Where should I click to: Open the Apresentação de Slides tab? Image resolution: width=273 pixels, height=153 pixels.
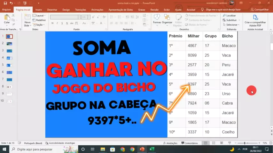coord(121,10)
